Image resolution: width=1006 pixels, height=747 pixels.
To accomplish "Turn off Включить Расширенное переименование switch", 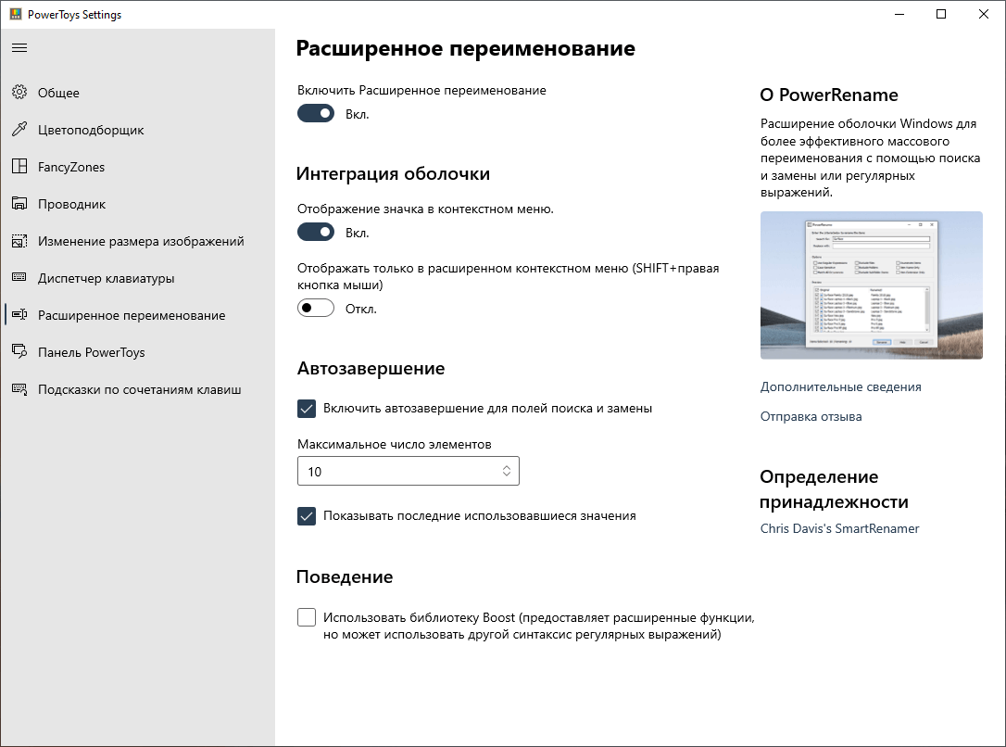I will [316, 114].
